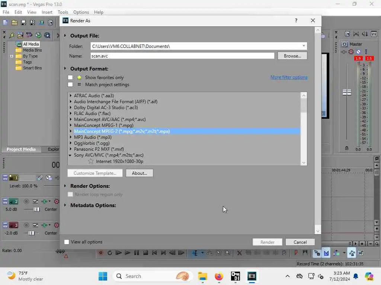
Task: Collapse the Sony AVC/MVC format arrow
Action: pos(70,155)
